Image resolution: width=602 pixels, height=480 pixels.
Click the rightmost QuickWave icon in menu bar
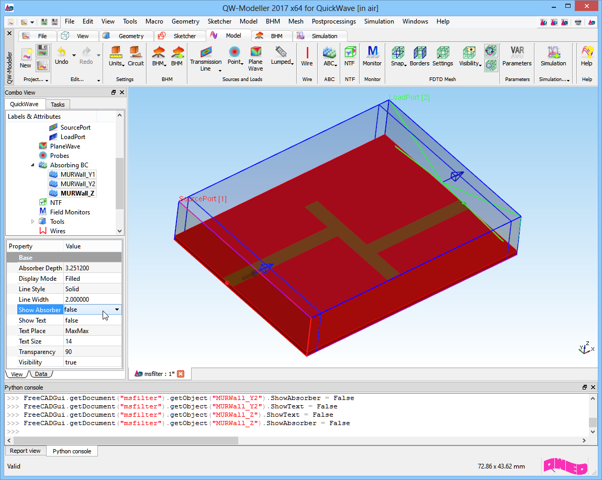point(592,22)
